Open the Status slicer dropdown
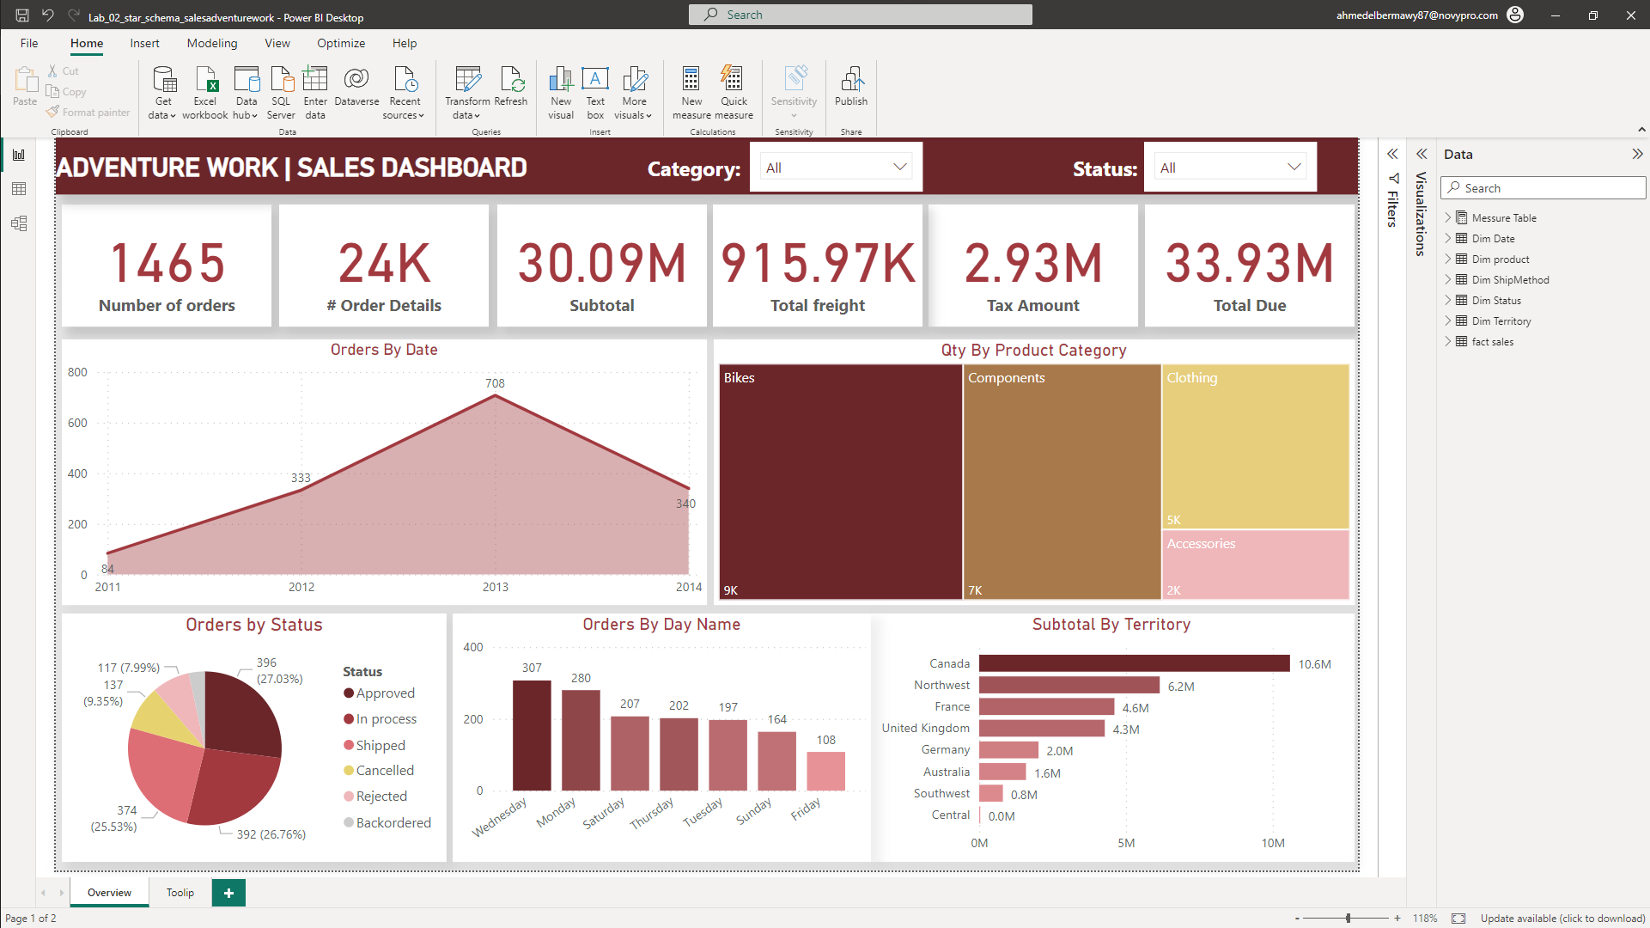The image size is (1650, 928). (1294, 167)
